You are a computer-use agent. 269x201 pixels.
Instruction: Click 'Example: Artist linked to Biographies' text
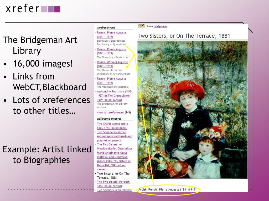[47, 154]
